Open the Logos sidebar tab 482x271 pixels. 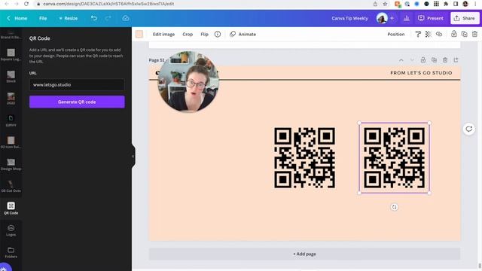point(11,230)
